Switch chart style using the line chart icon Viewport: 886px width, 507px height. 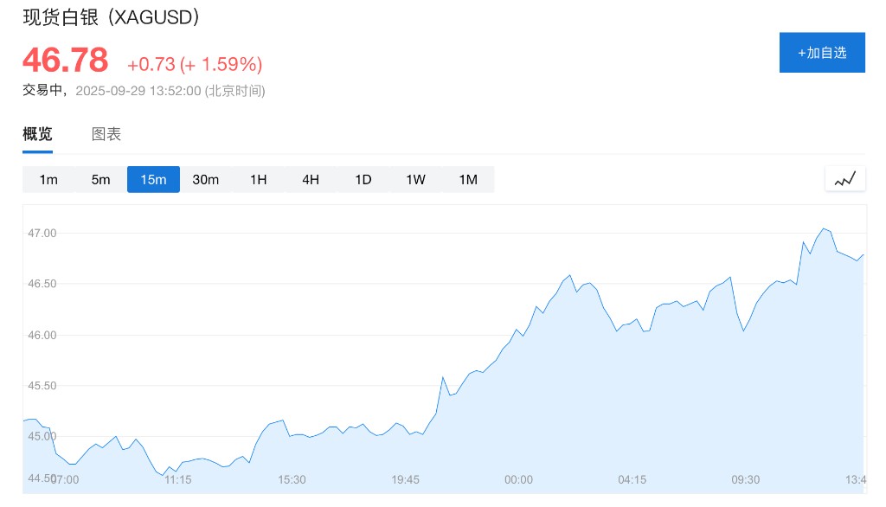click(844, 179)
